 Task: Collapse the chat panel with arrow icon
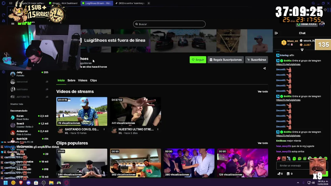coord(276,33)
